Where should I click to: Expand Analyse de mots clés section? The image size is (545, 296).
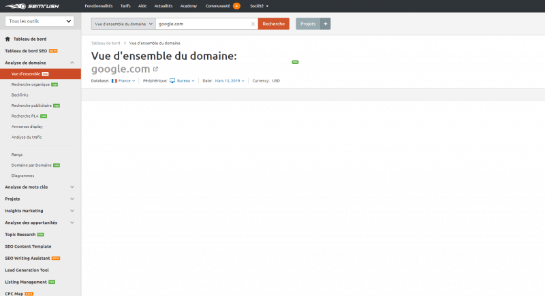pyautogui.click(x=72, y=186)
